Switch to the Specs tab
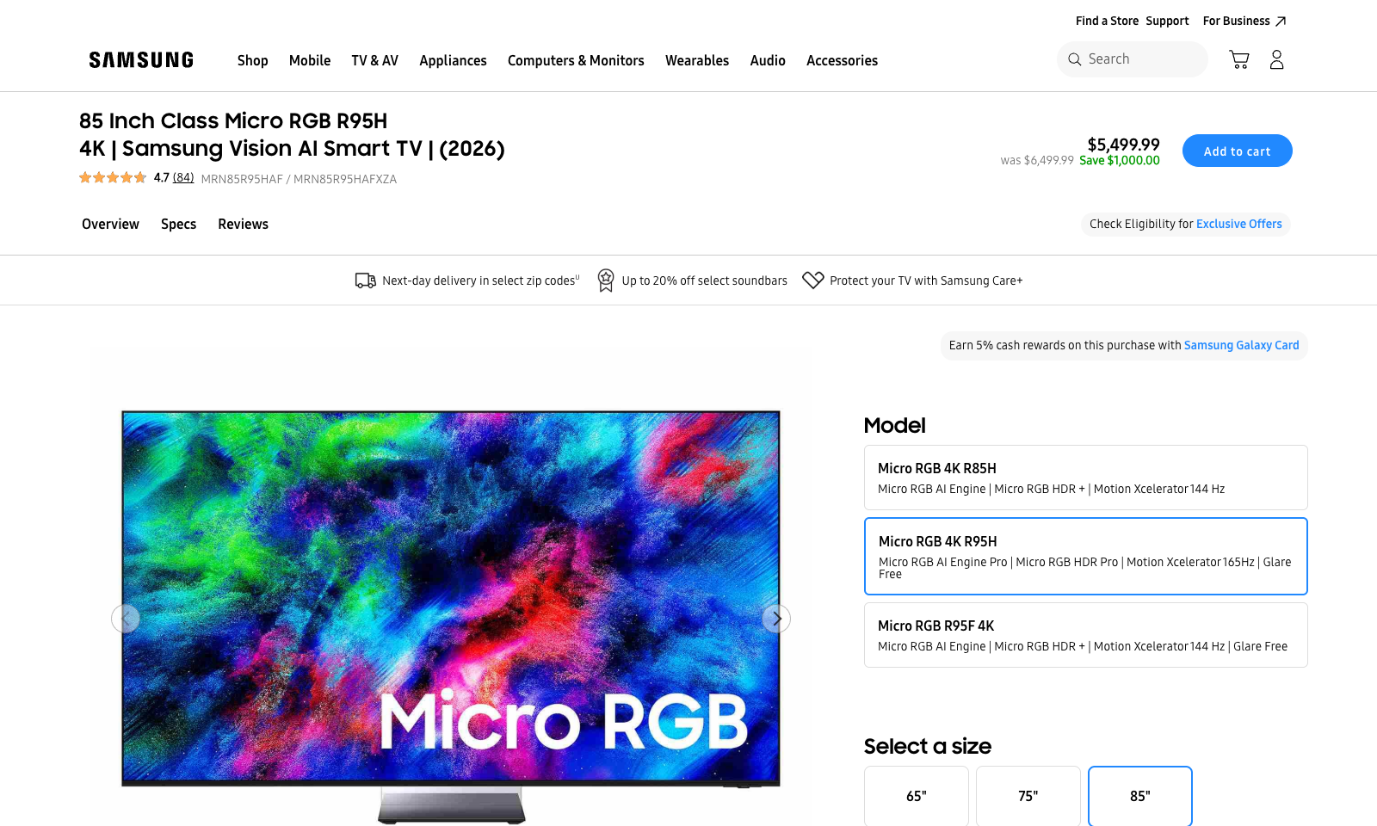1377x826 pixels. (x=179, y=224)
